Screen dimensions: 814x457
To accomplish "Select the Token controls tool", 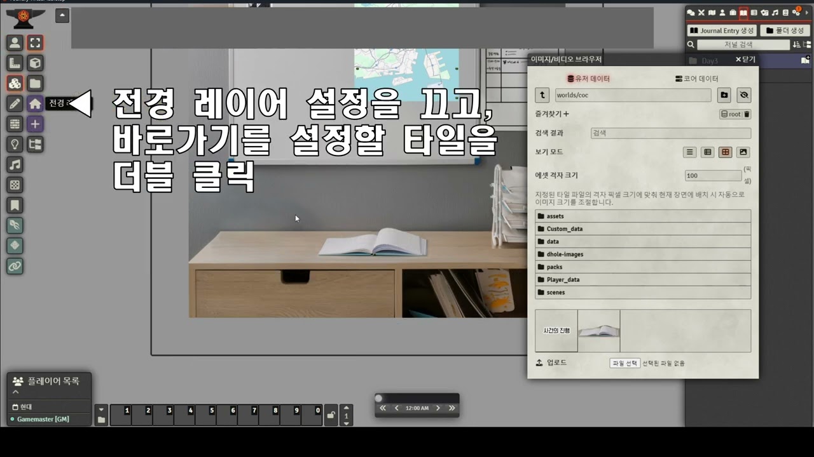I will click(15, 43).
